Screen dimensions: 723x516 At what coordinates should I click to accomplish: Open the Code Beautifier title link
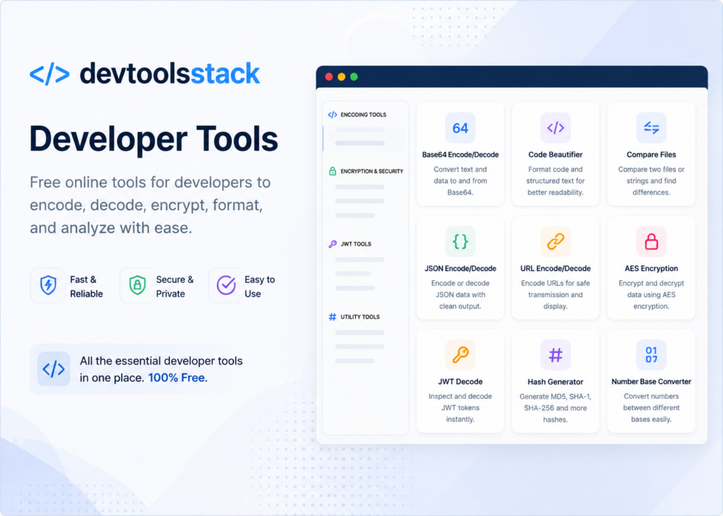pyautogui.click(x=555, y=155)
